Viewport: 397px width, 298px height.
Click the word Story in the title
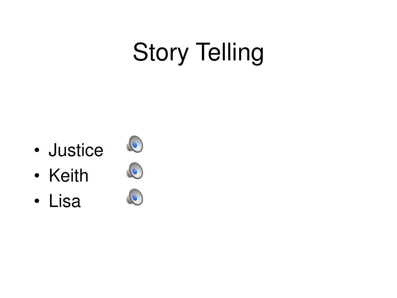click(161, 53)
